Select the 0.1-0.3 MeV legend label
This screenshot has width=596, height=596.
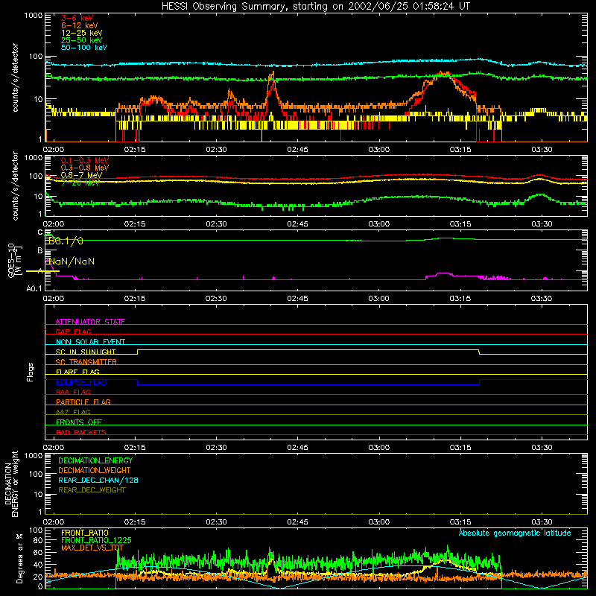(85, 160)
